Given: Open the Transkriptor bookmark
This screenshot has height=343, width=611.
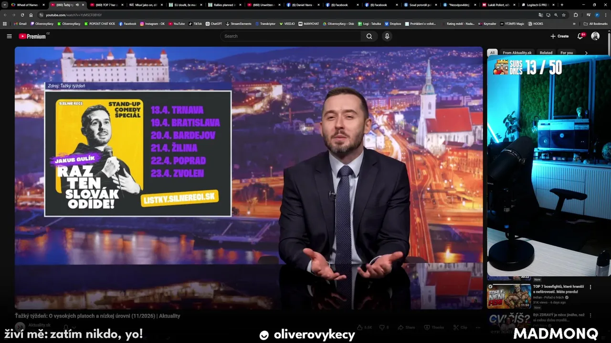Looking at the screenshot, I should pos(265,23).
